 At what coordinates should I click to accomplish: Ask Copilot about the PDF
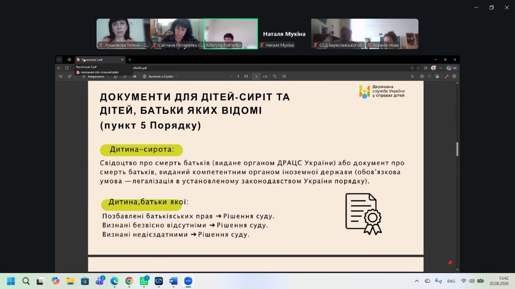pyautogui.click(x=158, y=76)
